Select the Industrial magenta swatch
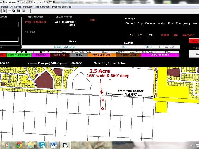Viewport: 199px width, 149px height. pos(41,55)
